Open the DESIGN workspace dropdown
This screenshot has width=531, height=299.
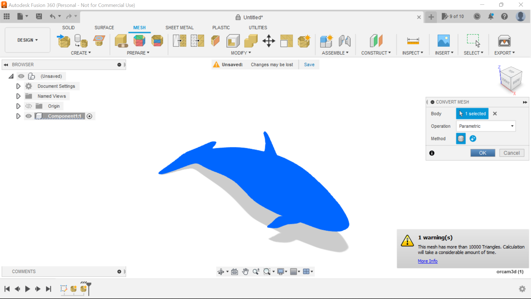click(27, 40)
